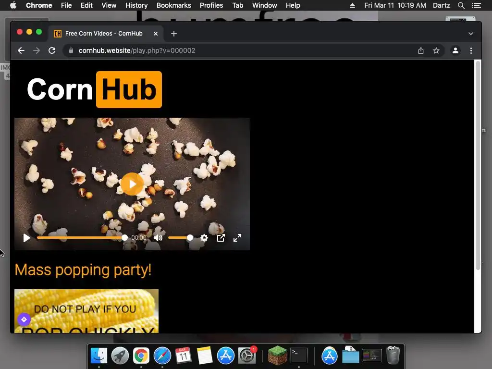Open the Tab menu
The height and width of the screenshot is (369, 492).
click(238, 5)
